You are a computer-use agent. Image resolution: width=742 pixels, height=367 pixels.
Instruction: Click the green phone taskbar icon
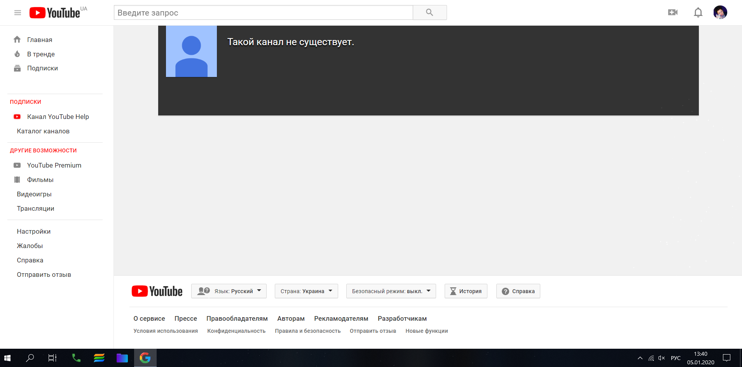click(x=76, y=358)
